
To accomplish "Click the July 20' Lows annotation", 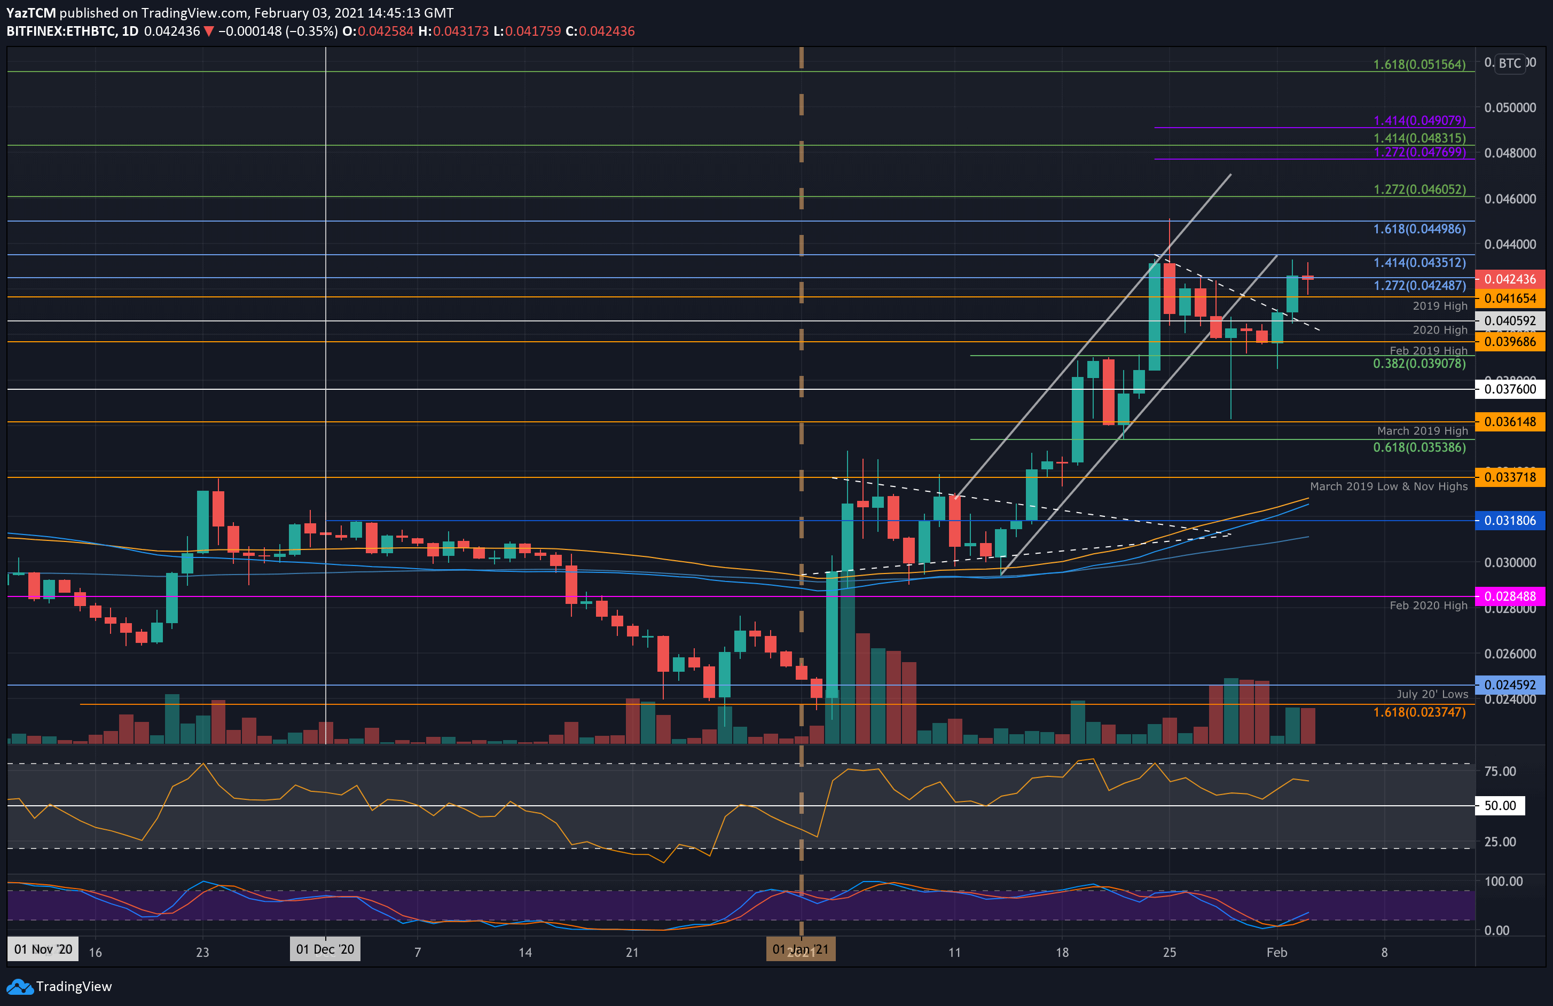I will pyautogui.click(x=1432, y=694).
